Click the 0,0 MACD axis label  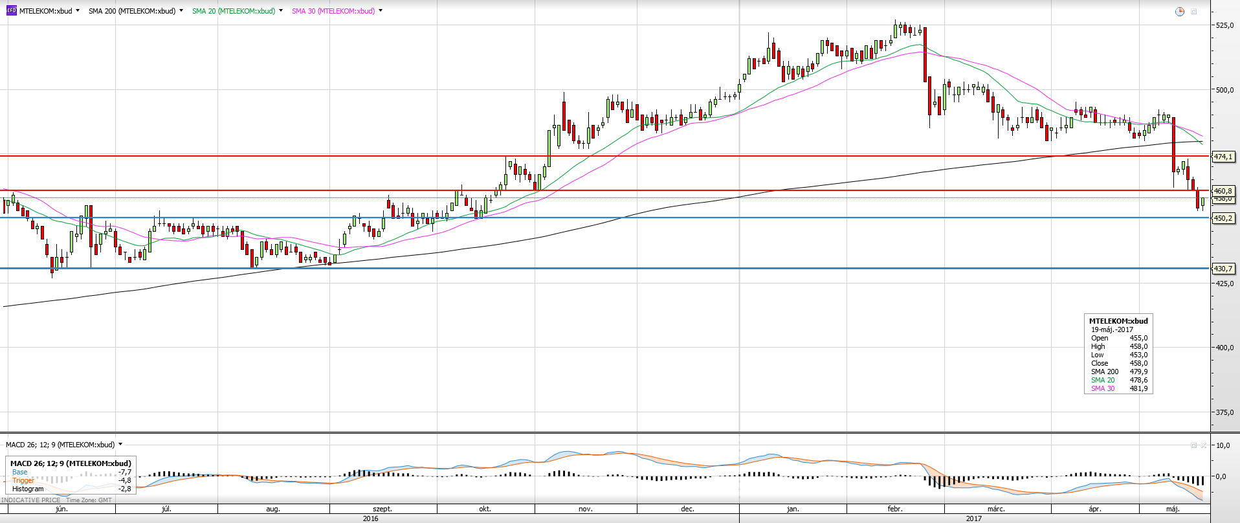tap(1221, 476)
